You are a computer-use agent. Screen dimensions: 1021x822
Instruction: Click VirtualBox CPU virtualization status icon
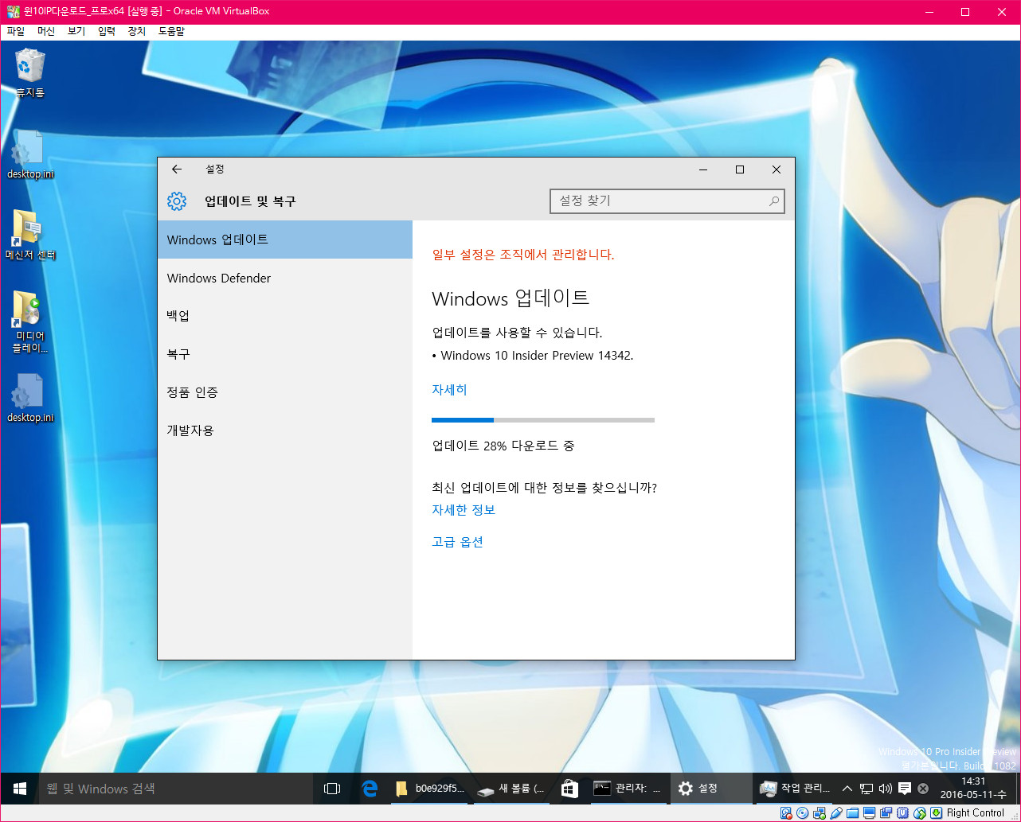(902, 812)
